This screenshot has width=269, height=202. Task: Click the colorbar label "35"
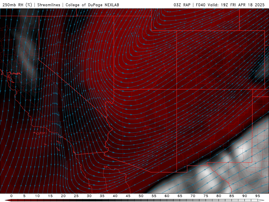[102, 196]
